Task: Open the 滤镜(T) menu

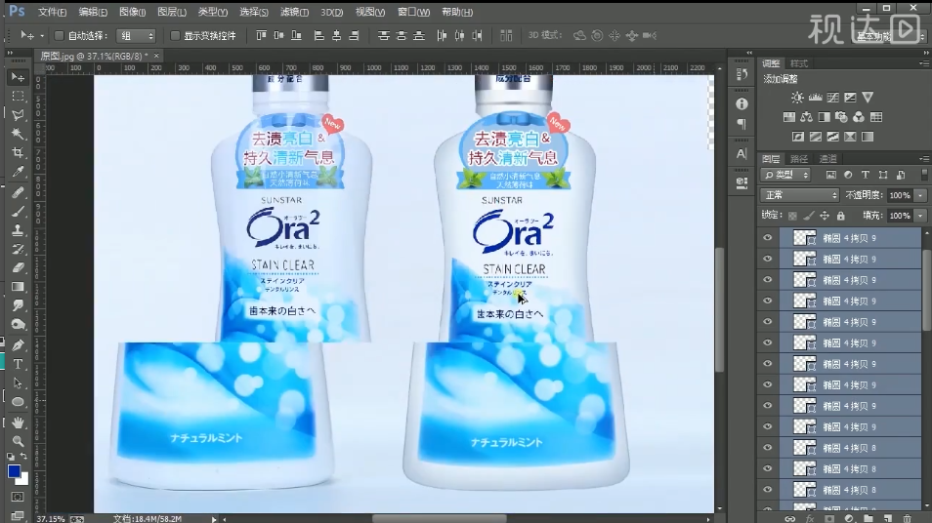Action: click(x=294, y=12)
